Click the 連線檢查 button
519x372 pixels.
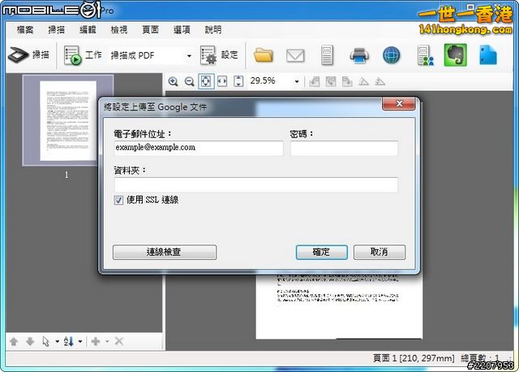pyautogui.click(x=164, y=252)
